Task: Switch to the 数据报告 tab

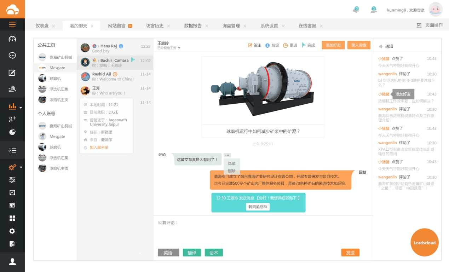Action: click(x=193, y=26)
